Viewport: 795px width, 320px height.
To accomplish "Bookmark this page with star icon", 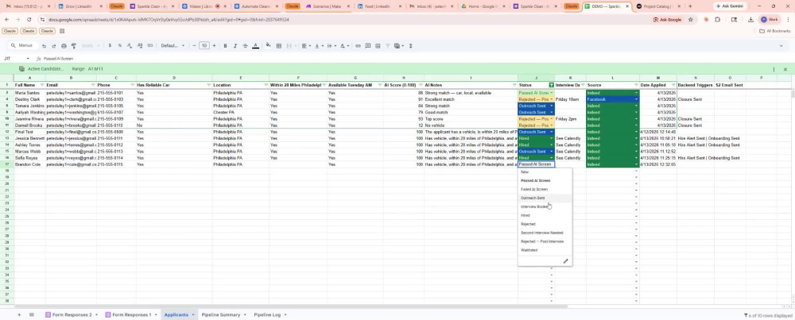I will tap(691, 19).
